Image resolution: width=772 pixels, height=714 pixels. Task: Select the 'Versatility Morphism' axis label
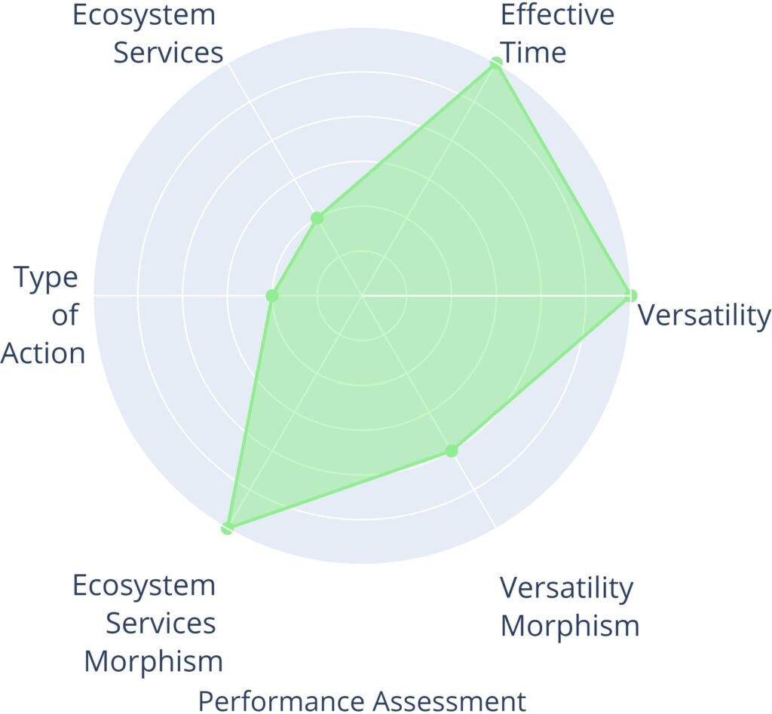click(569, 606)
